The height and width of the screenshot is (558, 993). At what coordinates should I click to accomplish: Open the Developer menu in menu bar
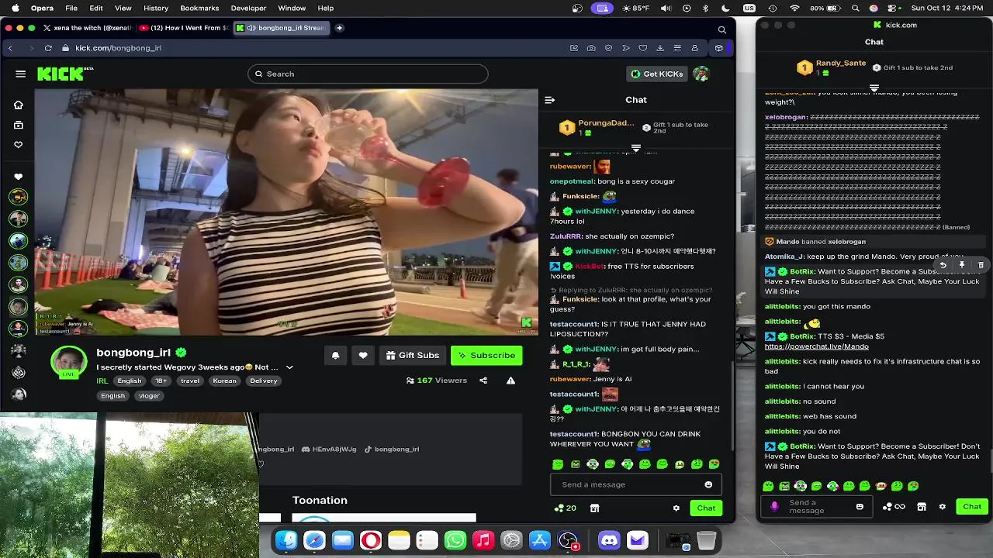[x=248, y=8]
